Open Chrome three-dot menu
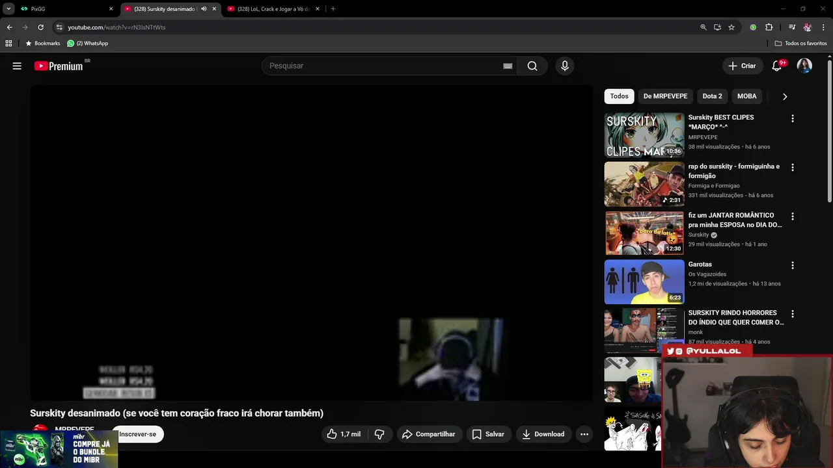This screenshot has height=468, width=833. 823,27
